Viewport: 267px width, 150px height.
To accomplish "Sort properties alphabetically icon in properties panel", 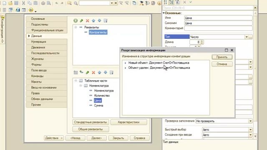I will tap(165, 2).
